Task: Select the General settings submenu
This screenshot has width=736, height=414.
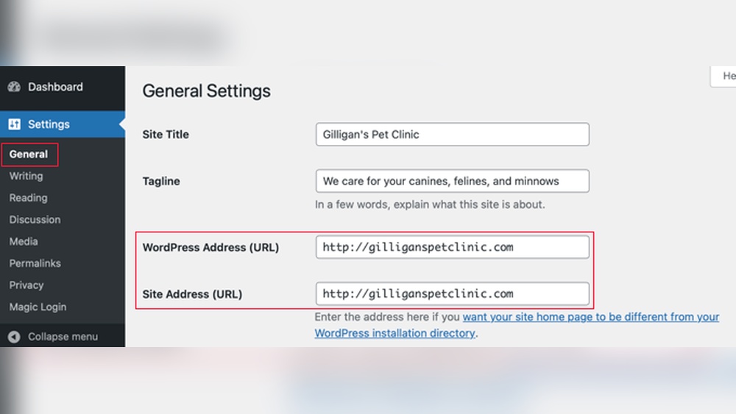Action: pyautogui.click(x=29, y=154)
